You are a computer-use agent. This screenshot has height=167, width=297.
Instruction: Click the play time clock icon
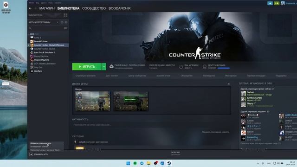pyautogui.click(x=181, y=67)
